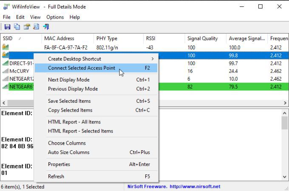The height and width of the screenshot is (191, 289).
Task: Click lower pane scrollbar up arrow
Action: click(x=284, y=113)
